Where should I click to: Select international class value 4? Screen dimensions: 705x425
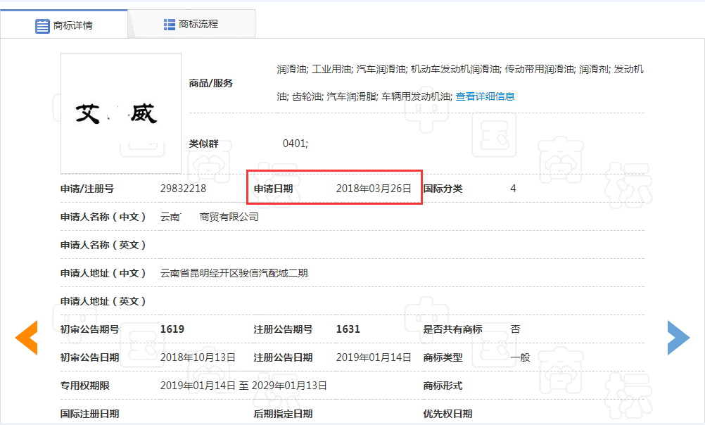(x=513, y=189)
